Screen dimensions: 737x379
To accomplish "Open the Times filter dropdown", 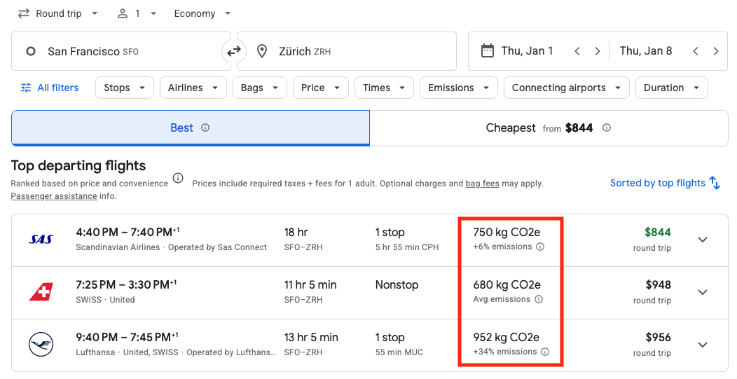I will (x=384, y=88).
